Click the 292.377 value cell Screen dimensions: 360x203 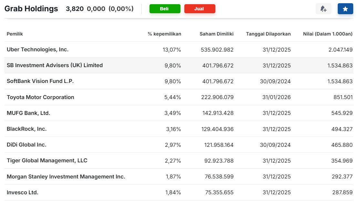tap(342, 177)
